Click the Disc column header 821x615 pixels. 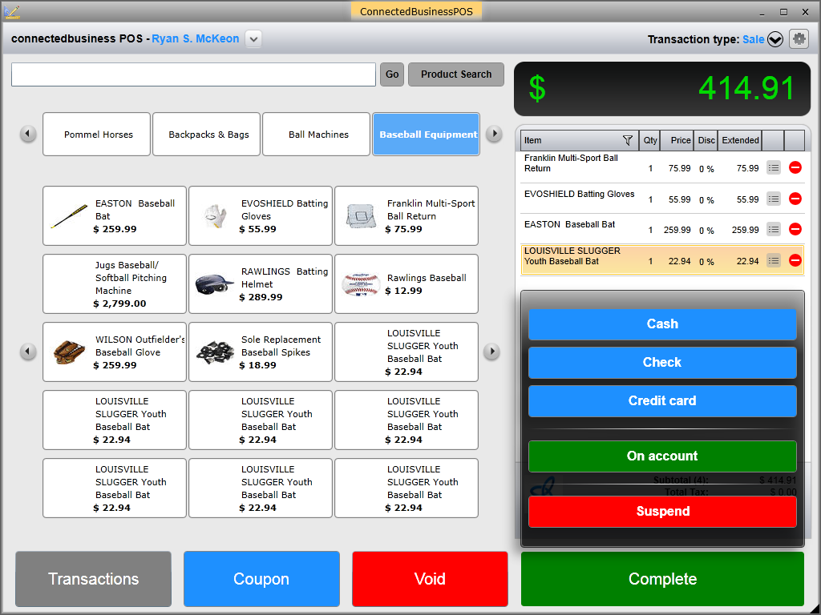pos(706,140)
